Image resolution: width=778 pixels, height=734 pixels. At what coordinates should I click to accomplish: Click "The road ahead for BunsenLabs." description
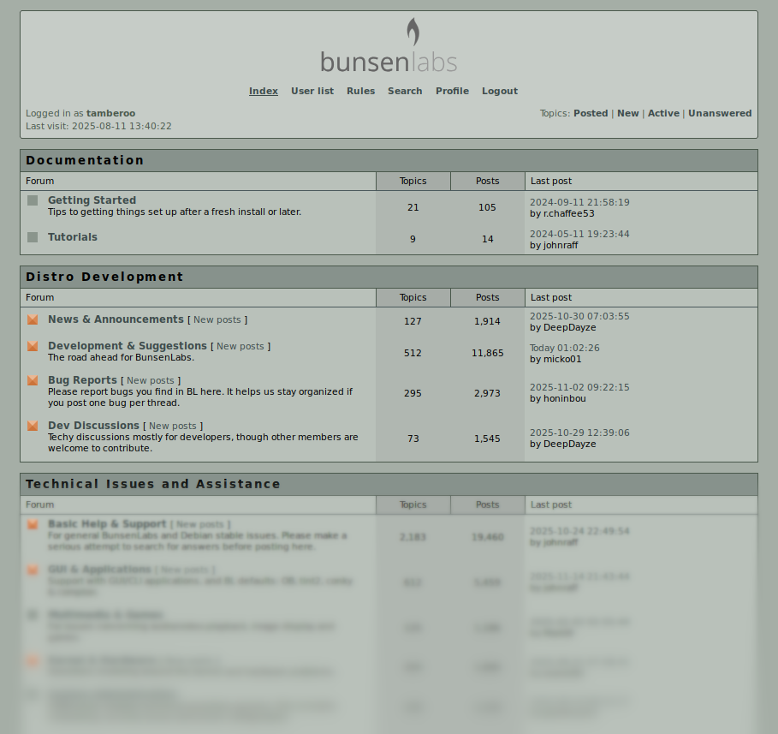pyautogui.click(x=121, y=357)
